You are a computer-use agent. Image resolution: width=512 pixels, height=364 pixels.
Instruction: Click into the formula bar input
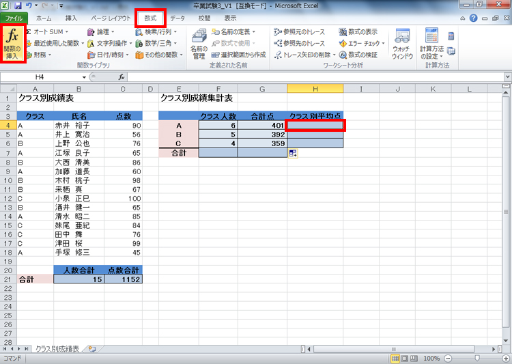[x=315, y=77]
